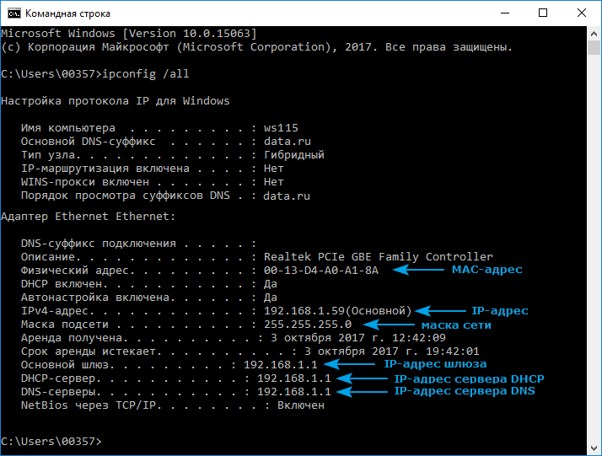Click the blue "маска сети" annotation label
Screen dimensions: 602x456
456,325
